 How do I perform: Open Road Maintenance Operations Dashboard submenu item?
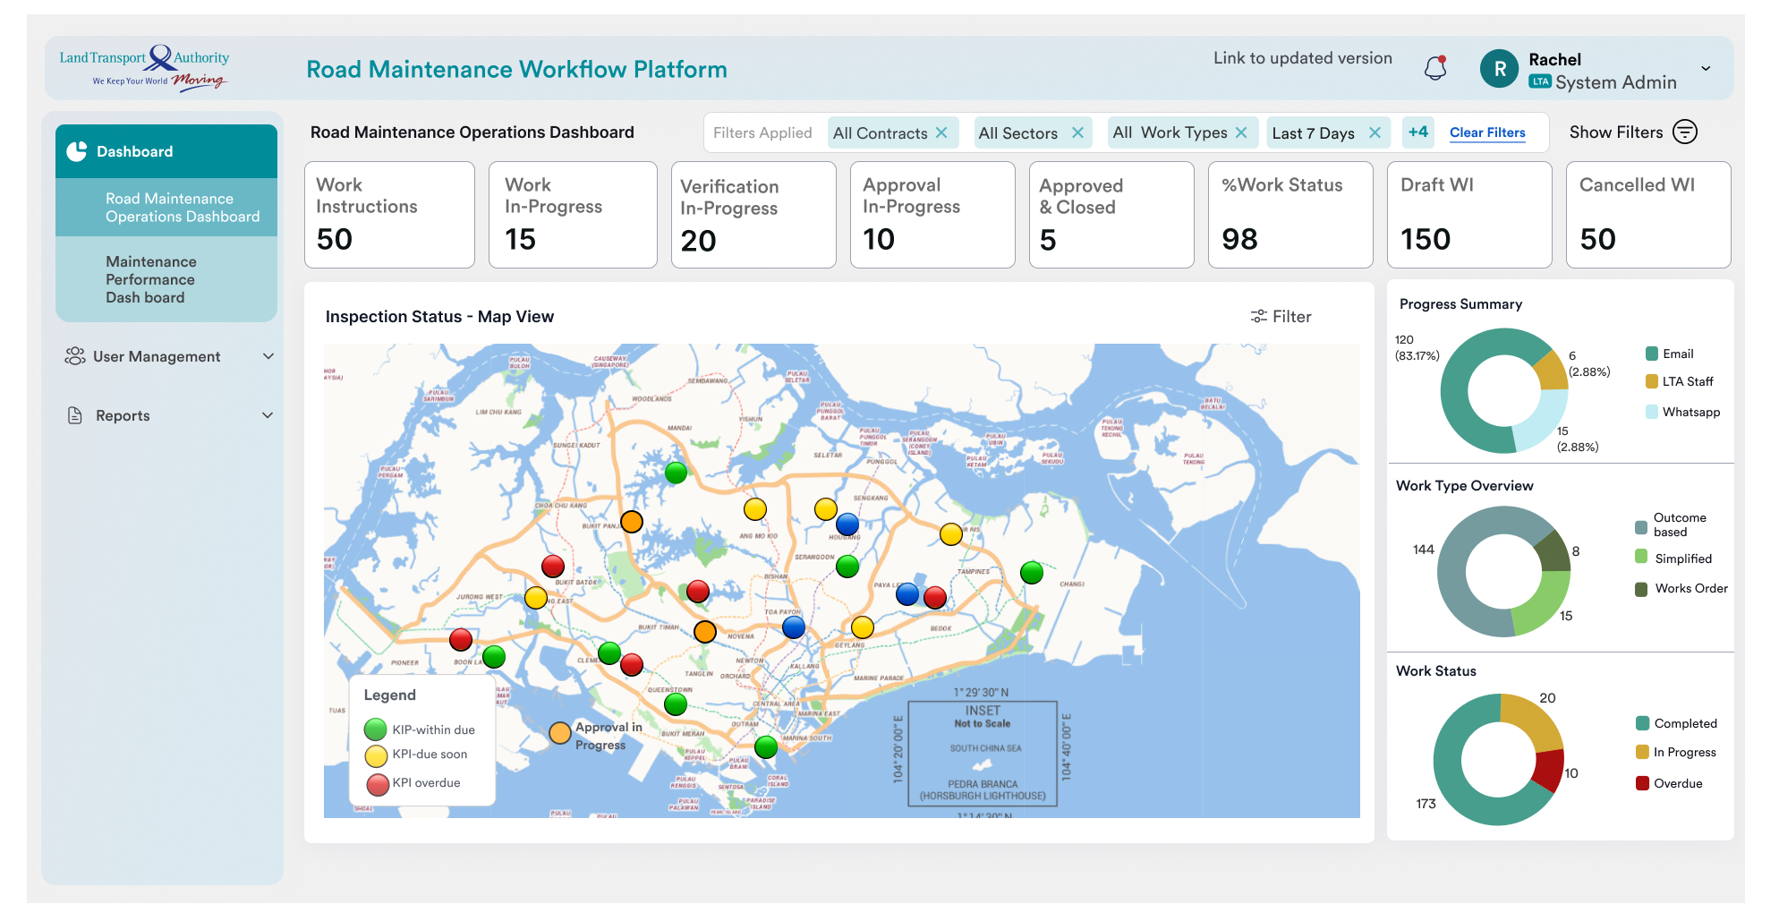tap(166, 208)
